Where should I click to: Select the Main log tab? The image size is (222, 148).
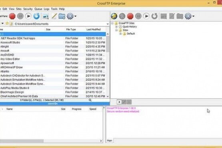(x=110, y=140)
